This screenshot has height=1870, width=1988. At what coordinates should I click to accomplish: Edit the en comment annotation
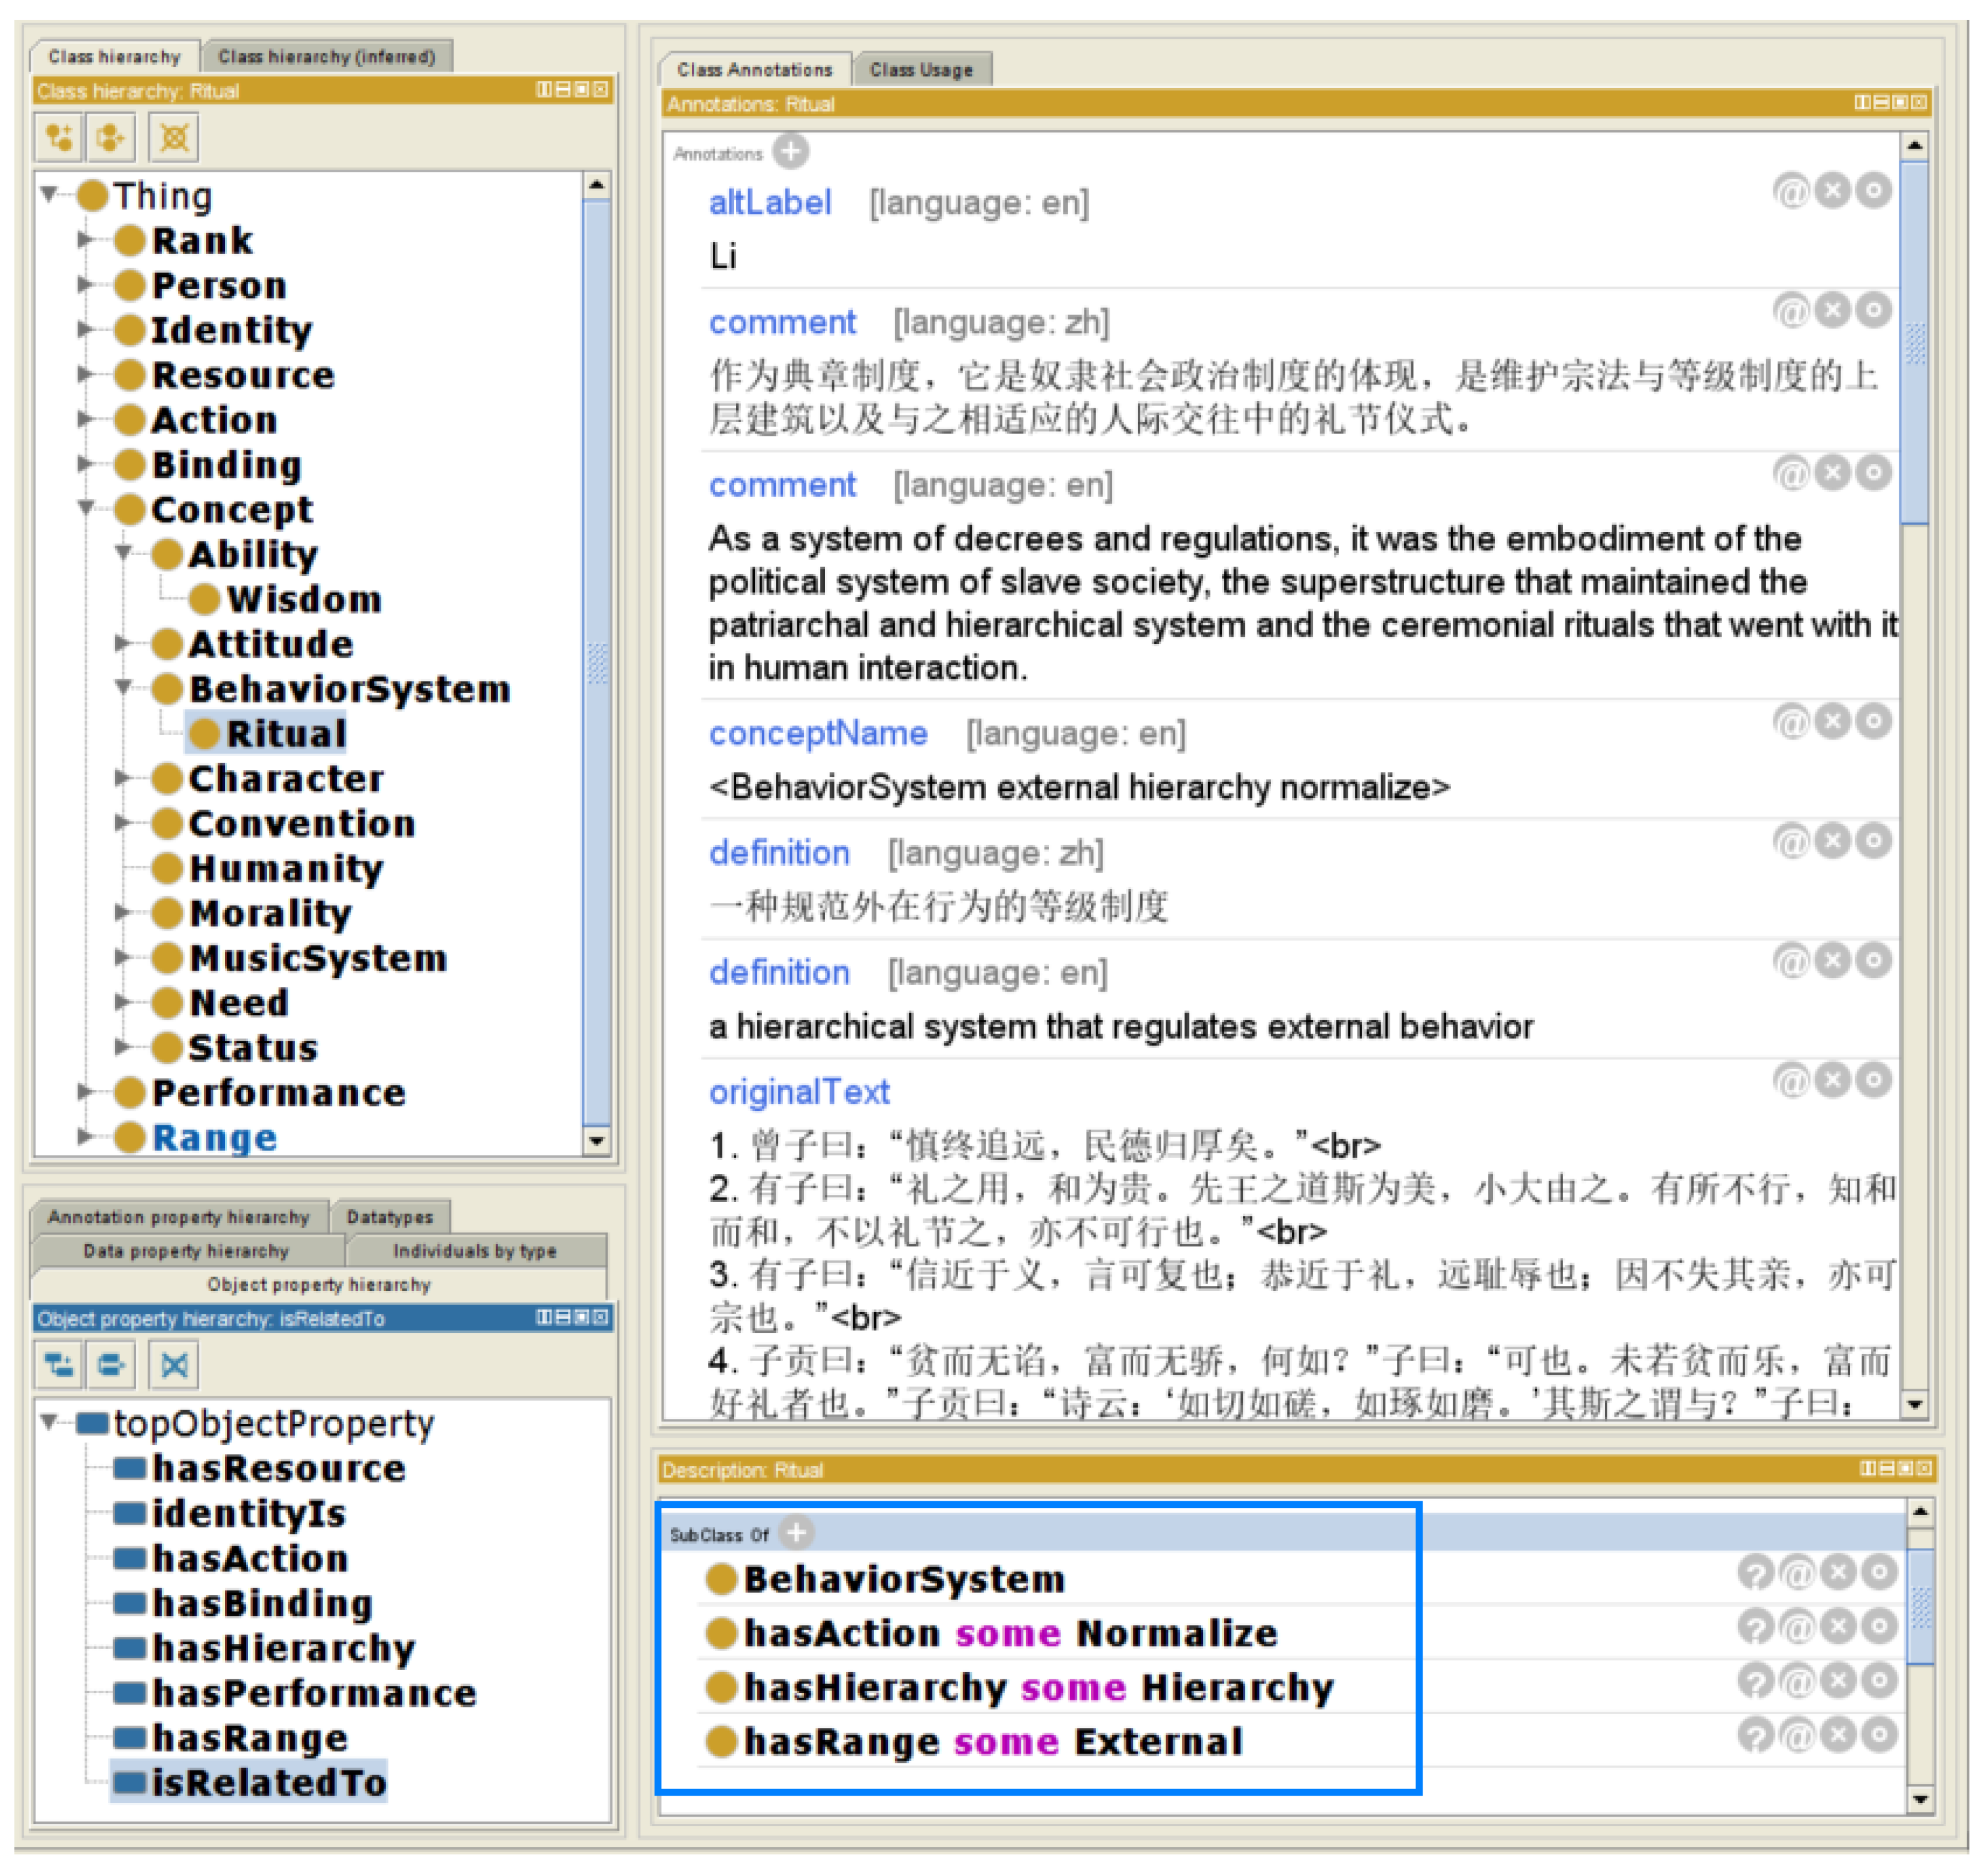[1874, 472]
